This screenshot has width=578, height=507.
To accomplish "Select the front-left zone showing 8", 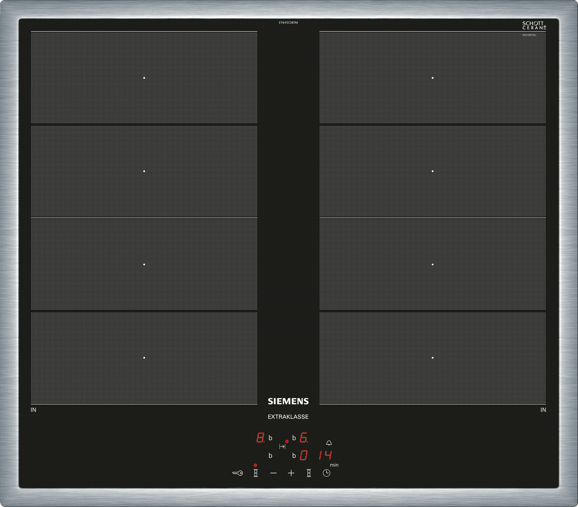I will coord(260,438).
